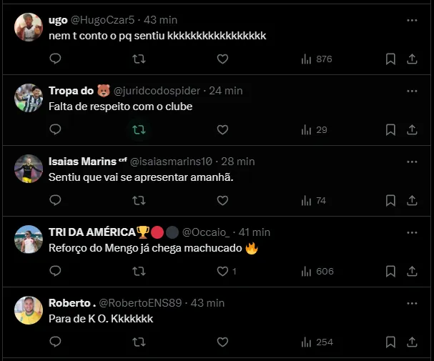
Task: Repost the tweet from Tropa do
Action: pos(139,129)
